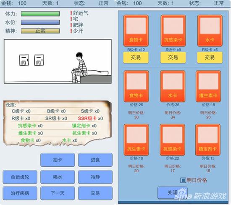Image resolution: width=231 pixels, height=205 pixels.
Task: Select the 食物卡 card with 价格:26
Action: 136,86
